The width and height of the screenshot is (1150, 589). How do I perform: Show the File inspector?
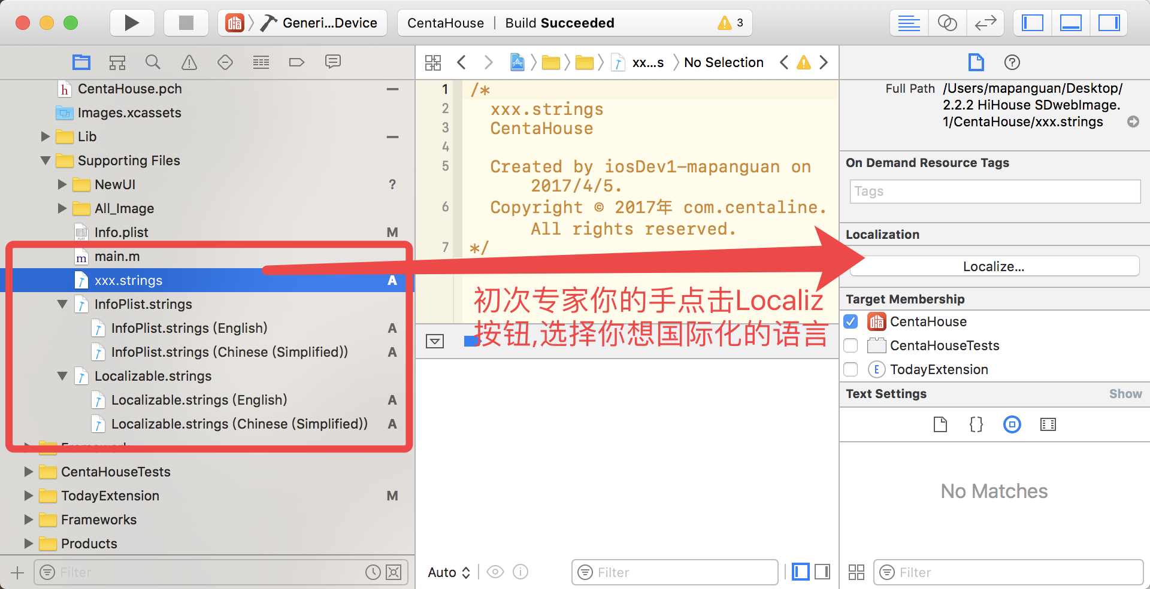[976, 62]
